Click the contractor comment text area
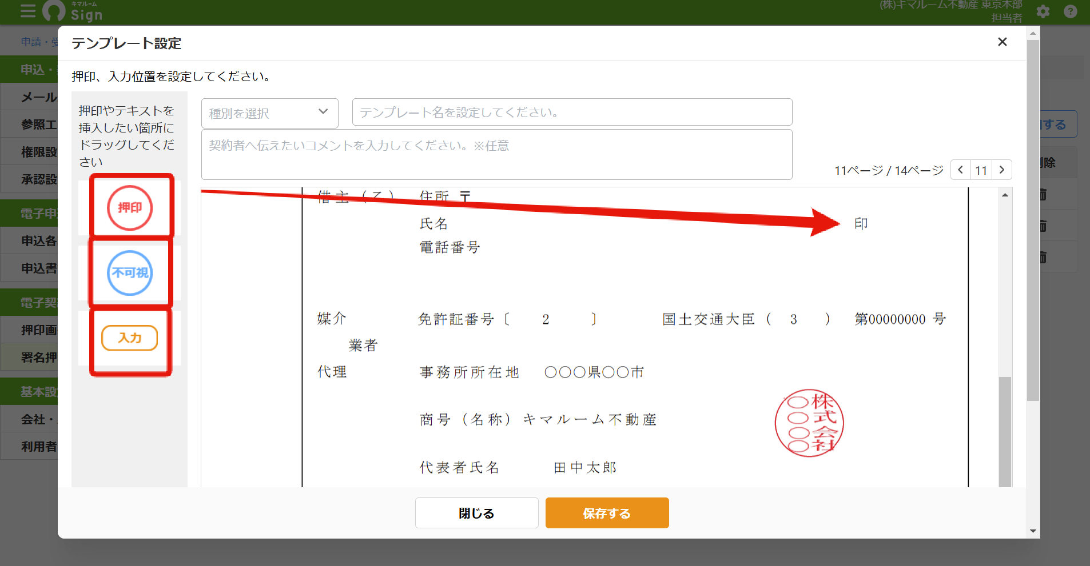The width and height of the screenshot is (1090, 566). (497, 154)
